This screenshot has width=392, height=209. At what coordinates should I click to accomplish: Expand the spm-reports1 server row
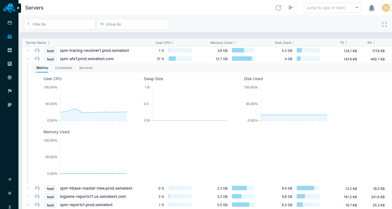coord(28,205)
